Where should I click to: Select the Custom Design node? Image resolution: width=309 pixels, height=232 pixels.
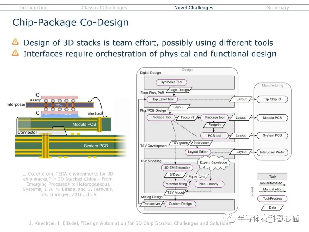pos(180,204)
